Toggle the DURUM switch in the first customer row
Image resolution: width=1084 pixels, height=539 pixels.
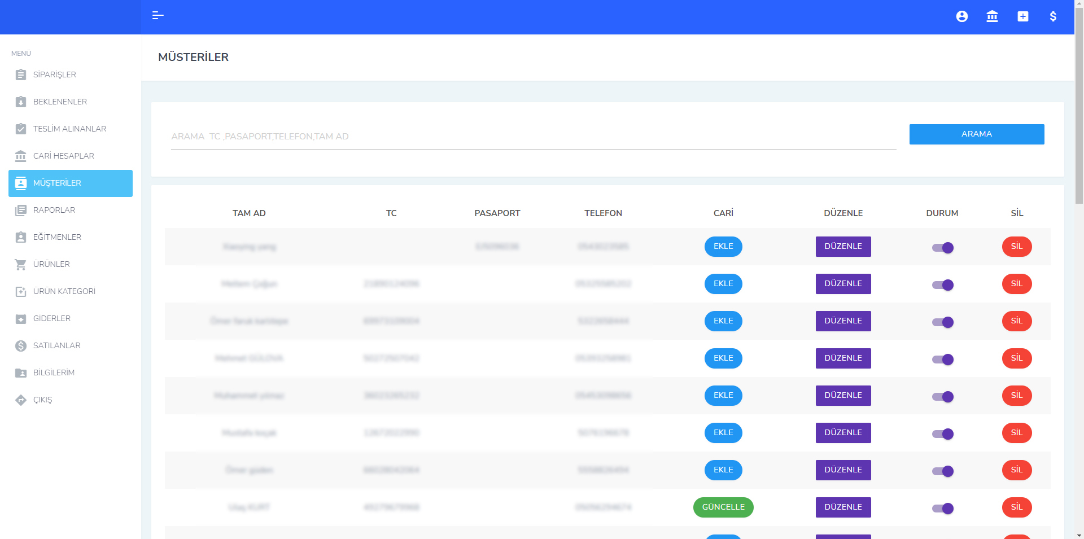[x=942, y=247]
